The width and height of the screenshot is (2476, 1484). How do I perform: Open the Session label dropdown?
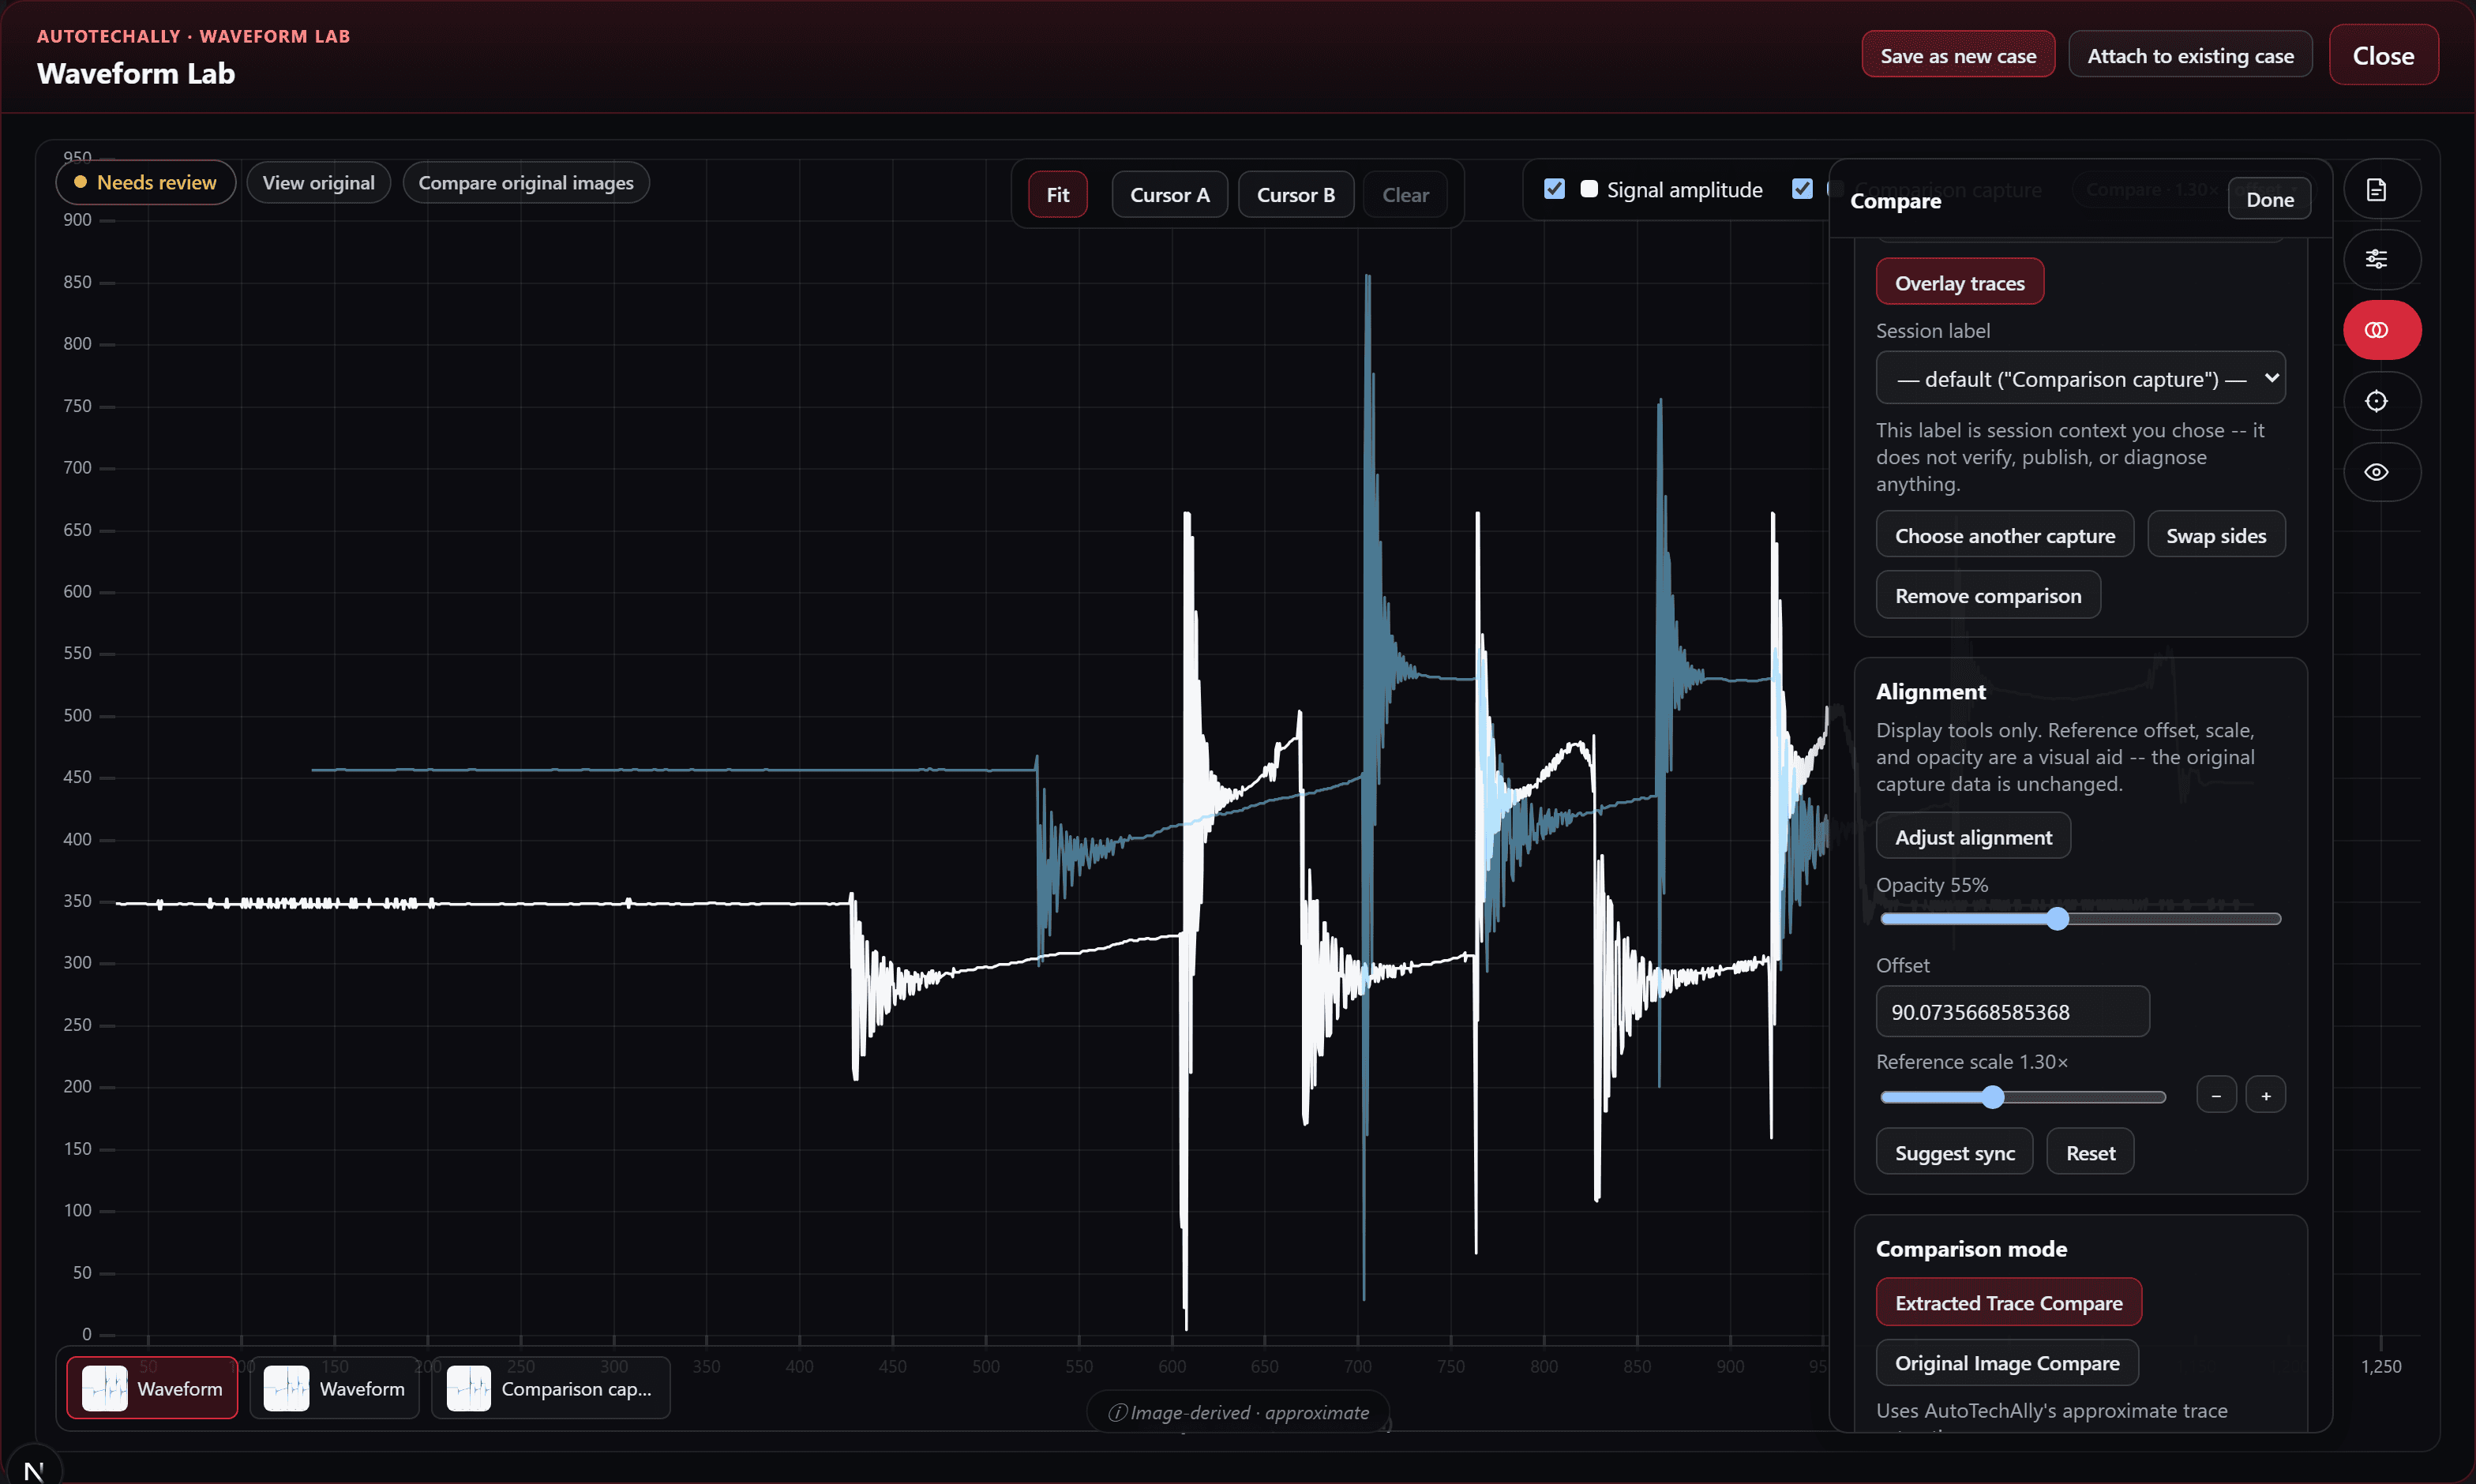click(2080, 378)
